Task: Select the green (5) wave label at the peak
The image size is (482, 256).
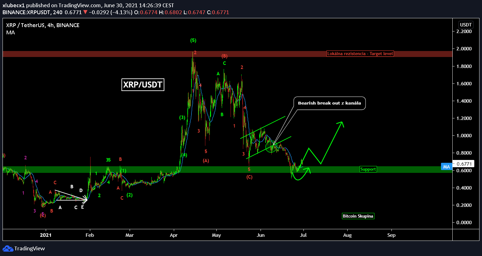Action: click(193, 40)
